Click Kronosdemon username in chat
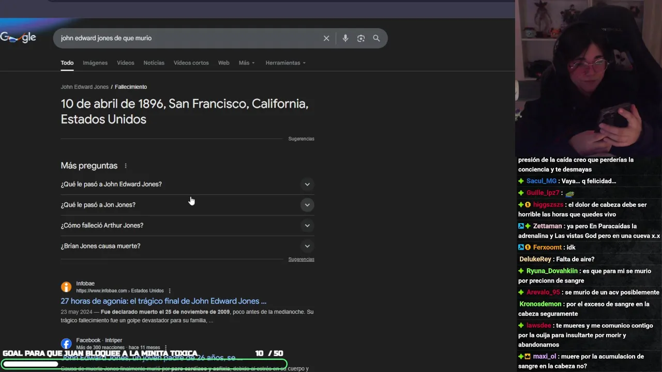 point(540,304)
